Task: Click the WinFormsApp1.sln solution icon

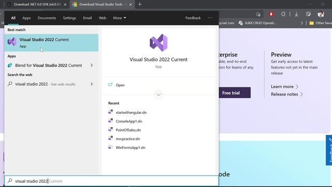Action: (110, 148)
